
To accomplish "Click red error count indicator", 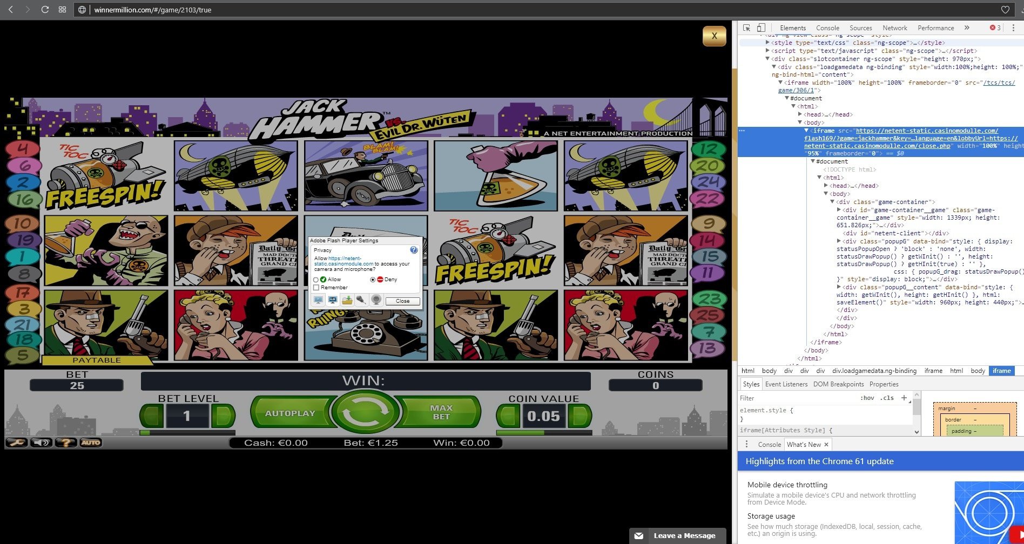I will [x=995, y=28].
